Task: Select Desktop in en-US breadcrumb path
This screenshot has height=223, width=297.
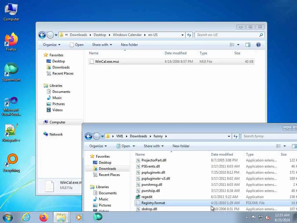Action: (x=100, y=35)
